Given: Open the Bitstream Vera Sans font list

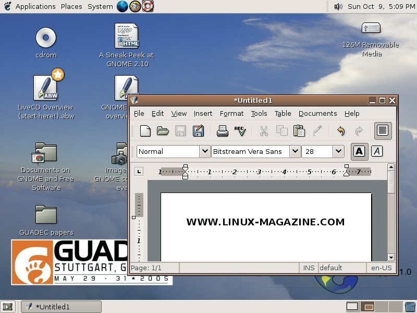Looking at the screenshot, I should [295, 151].
